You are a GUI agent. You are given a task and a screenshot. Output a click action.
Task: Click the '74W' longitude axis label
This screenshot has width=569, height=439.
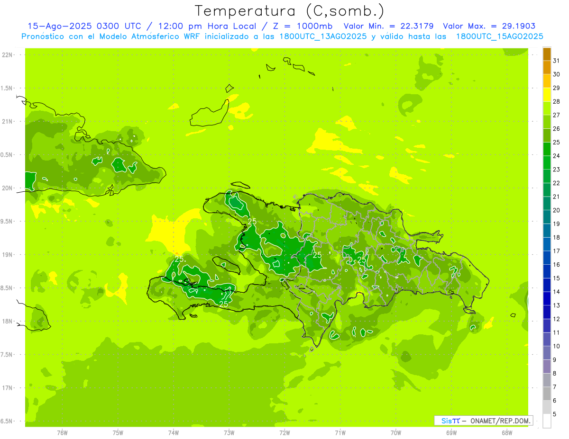[174, 432]
